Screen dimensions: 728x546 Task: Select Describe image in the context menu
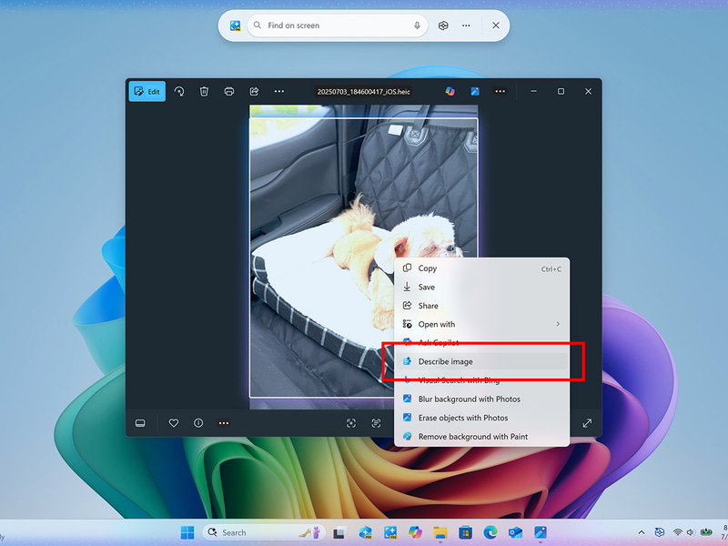482,361
